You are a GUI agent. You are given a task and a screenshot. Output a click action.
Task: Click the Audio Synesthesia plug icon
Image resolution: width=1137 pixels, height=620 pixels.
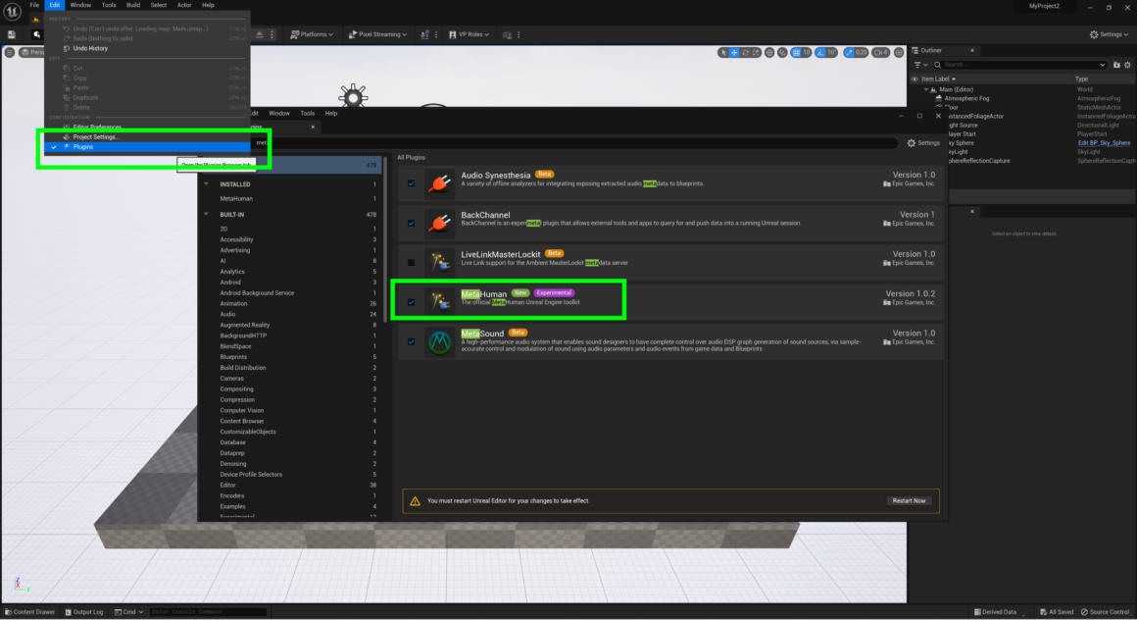point(439,183)
